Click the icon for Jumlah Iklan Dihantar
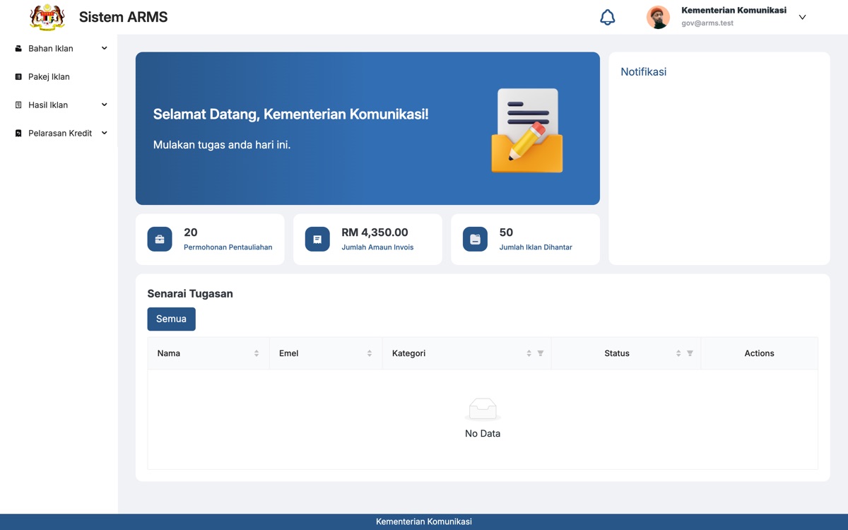Viewport: 848px width, 530px height. click(475, 240)
